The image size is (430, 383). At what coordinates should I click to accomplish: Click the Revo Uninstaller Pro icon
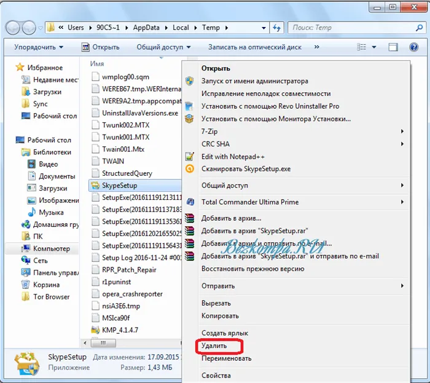point(189,106)
